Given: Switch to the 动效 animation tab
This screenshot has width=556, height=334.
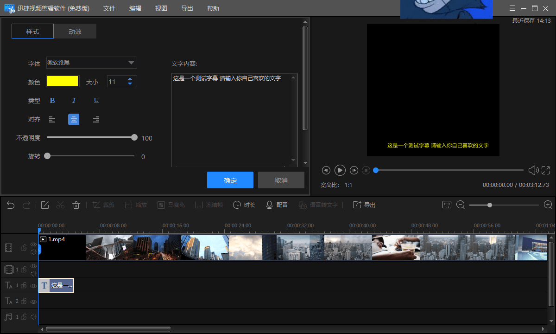Looking at the screenshot, I should (x=75, y=31).
